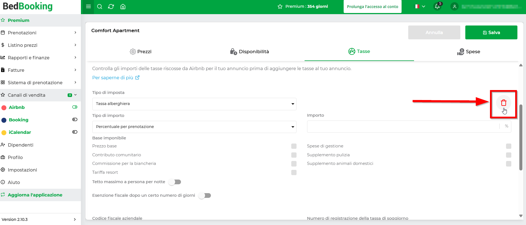
Task: Click the BedBooking logo
Action: (27, 6)
